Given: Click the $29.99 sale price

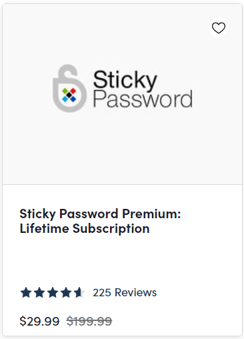Looking at the screenshot, I should [x=39, y=321].
